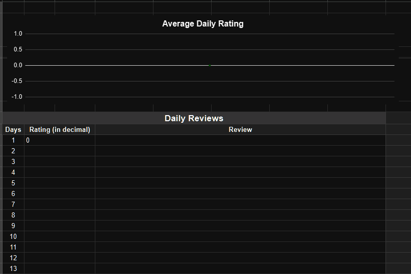Click the Review cell for day 12
This screenshot has height=274, width=411.
[x=240, y=258]
